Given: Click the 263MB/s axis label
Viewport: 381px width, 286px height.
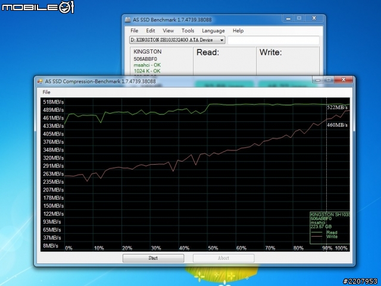Looking at the screenshot, I should (x=54, y=174).
